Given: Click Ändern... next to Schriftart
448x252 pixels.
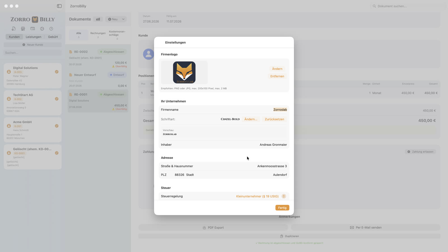Looking at the screenshot, I should (x=251, y=119).
